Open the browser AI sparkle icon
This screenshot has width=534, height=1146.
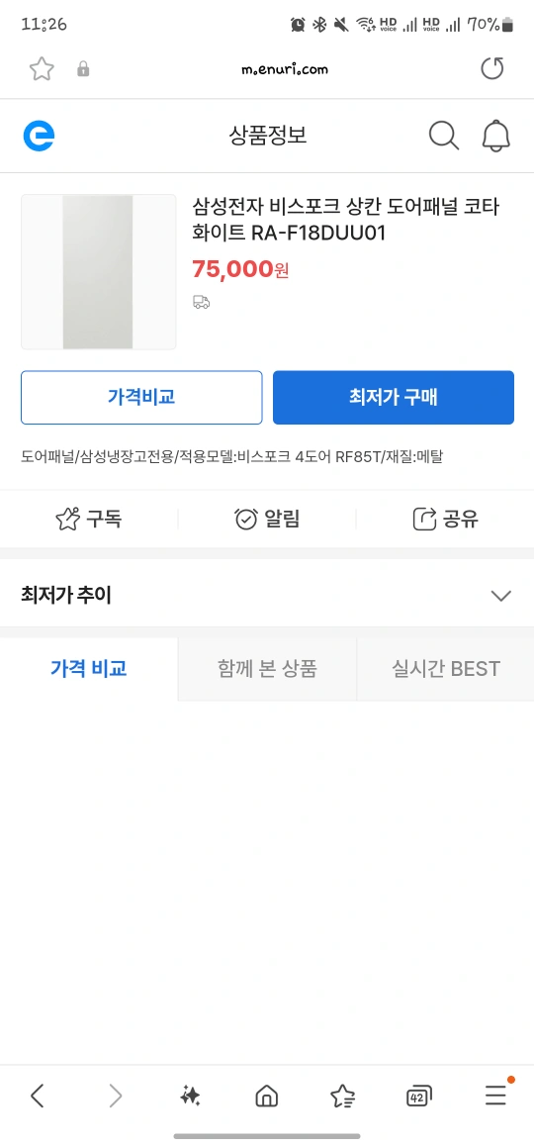click(190, 1096)
